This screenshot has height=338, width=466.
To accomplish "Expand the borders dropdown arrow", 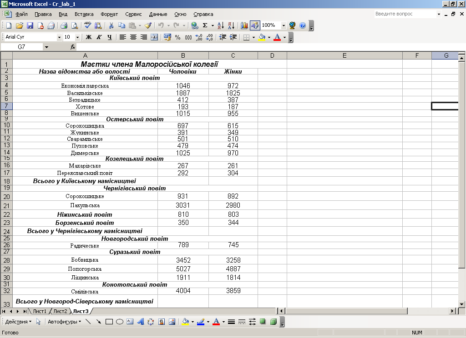I will [x=253, y=37].
